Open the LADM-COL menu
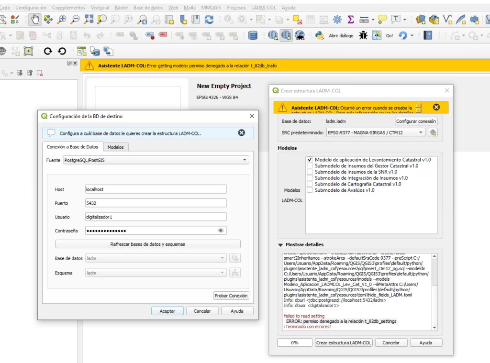This screenshot has height=363, width=490. click(x=263, y=8)
